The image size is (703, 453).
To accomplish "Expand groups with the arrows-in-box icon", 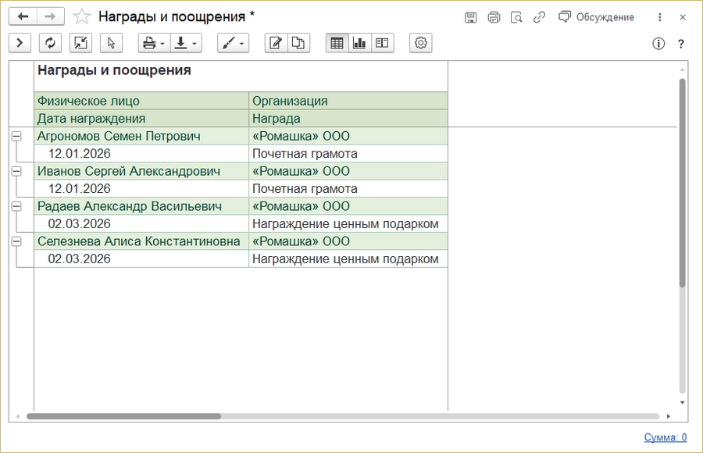I will [80, 43].
